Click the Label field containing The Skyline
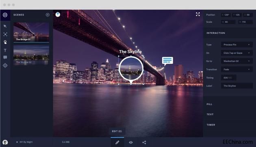This screenshot has height=147, width=256. 237,86
